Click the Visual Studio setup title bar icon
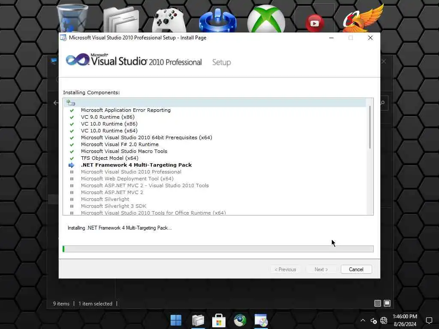 (x=63, y=38)
